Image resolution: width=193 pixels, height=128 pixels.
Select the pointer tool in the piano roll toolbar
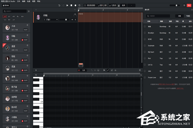tap(104, 70)
